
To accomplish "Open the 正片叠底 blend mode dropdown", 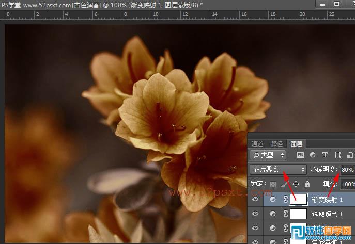I will click(278, 169).
